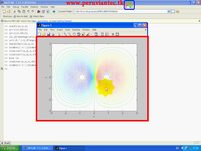Toggle Edit Plot arrow tool in Figure 1
The width and height of the screenshot is (201, 151).
pyautogui.click(x=59, y=34)
